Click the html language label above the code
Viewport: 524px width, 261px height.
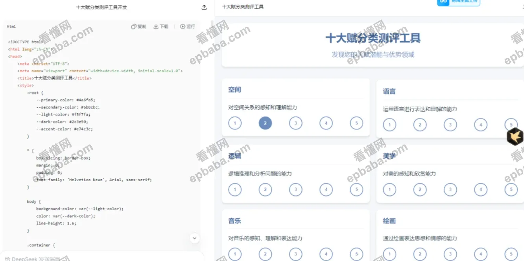click(11, 26)
